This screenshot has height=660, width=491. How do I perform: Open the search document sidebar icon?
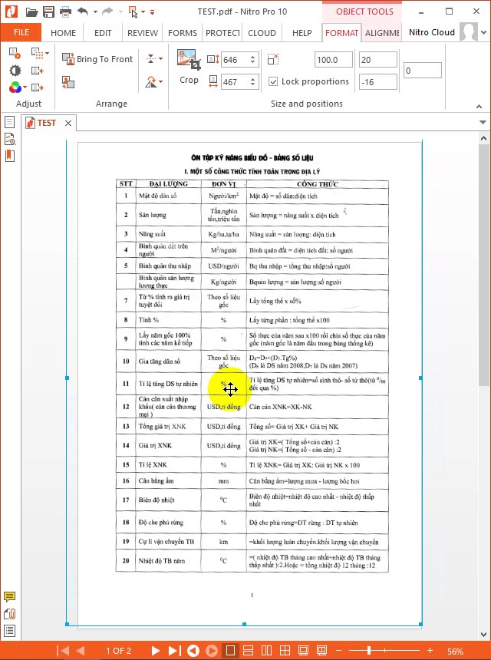pyautogui.click(x=10, y=139)
